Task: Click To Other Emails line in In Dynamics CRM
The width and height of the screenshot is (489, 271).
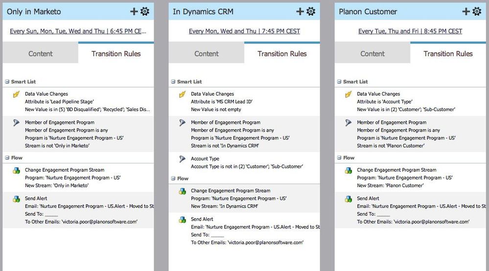Action: tap(247, 243)
